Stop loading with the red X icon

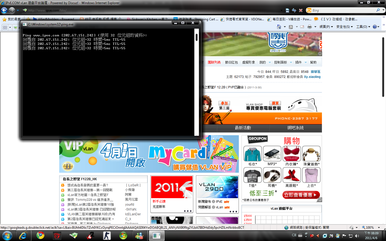[301, 10]
